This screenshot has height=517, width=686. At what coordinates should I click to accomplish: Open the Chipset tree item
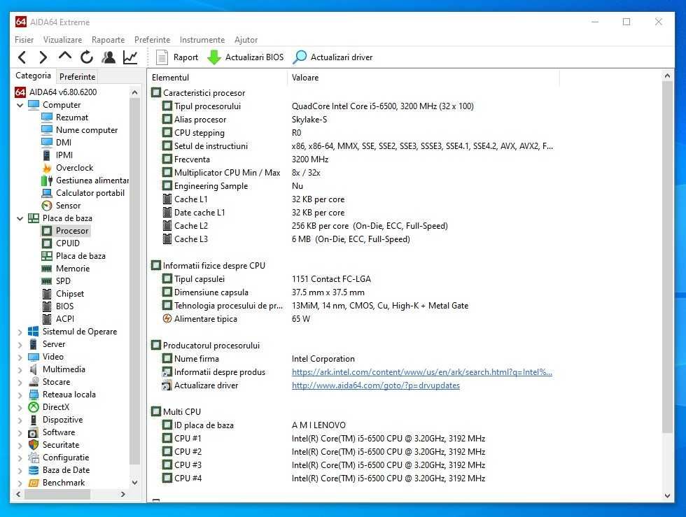(70, 294)
